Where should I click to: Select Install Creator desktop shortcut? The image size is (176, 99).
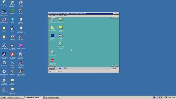[21, 46]
